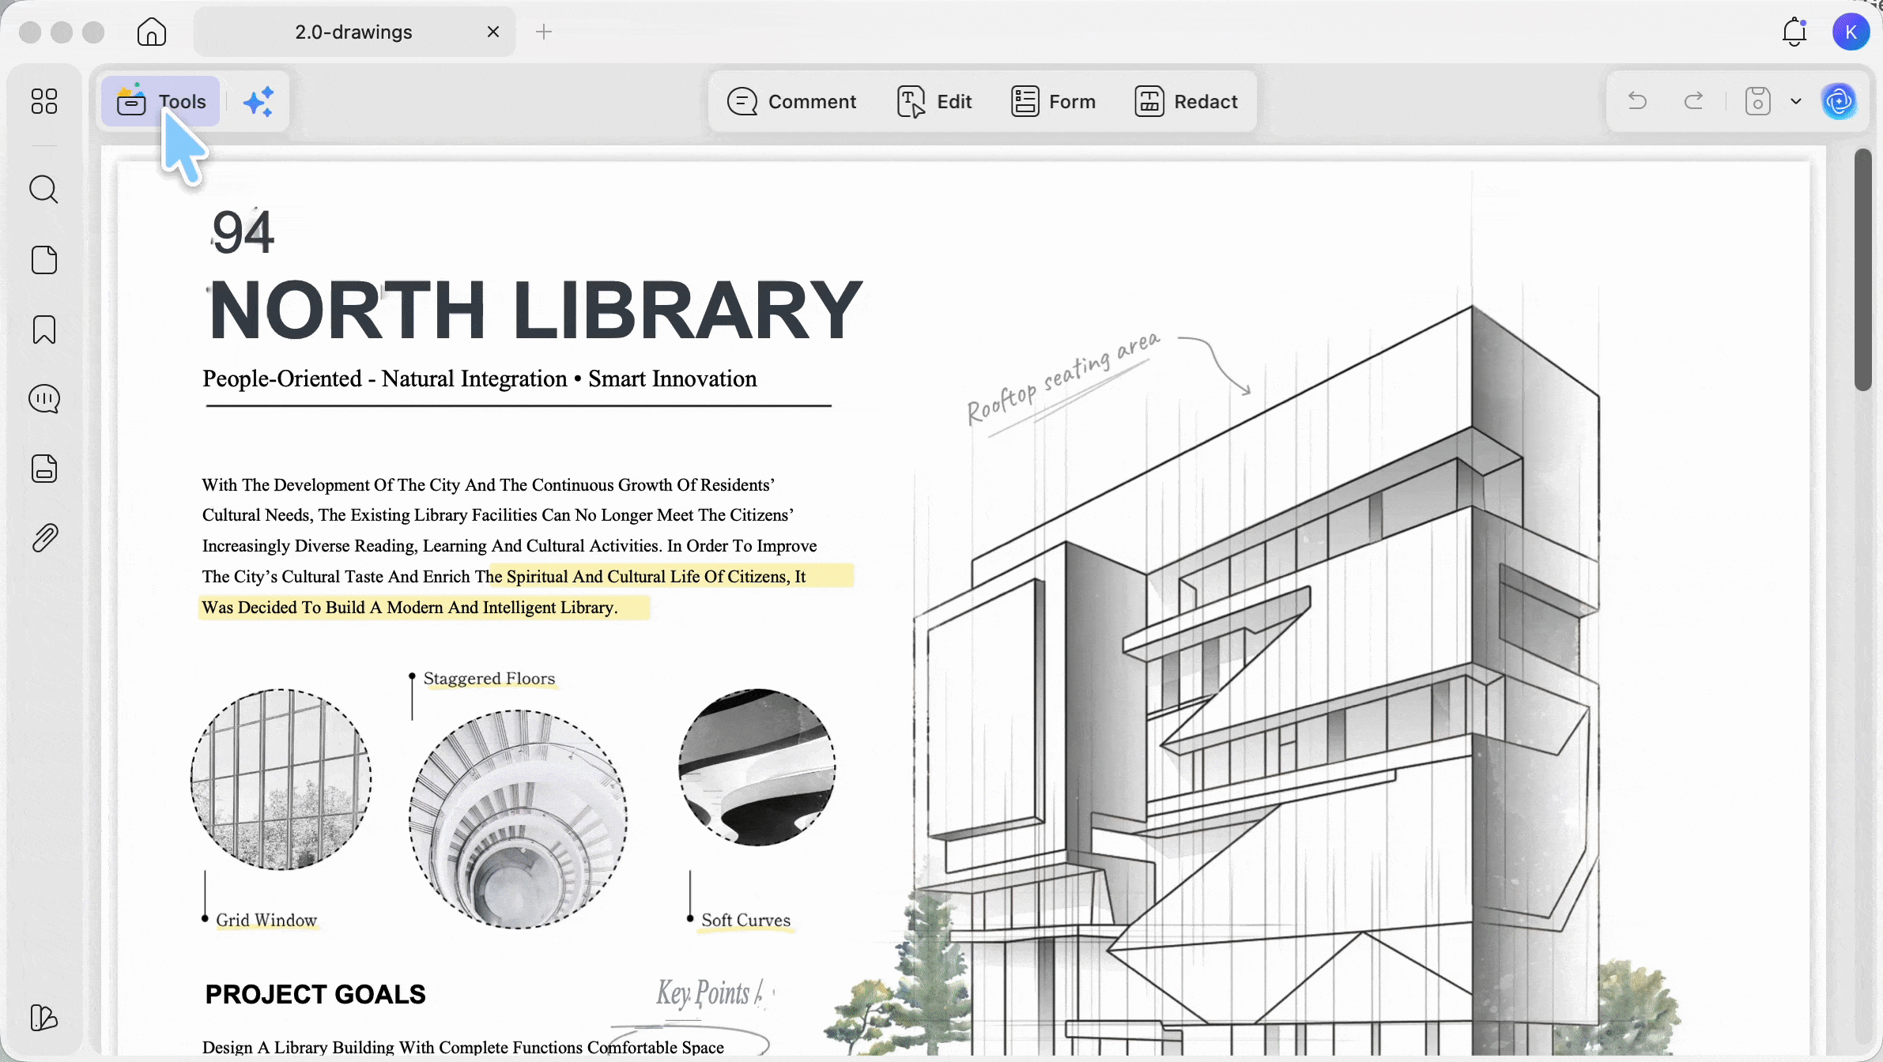
Task: Open the comments list sidebar icon
Action: point(44,399)
